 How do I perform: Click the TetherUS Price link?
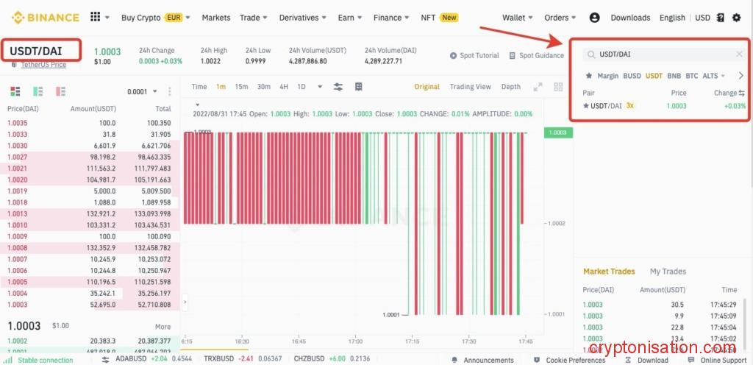[x=43, y=65]
